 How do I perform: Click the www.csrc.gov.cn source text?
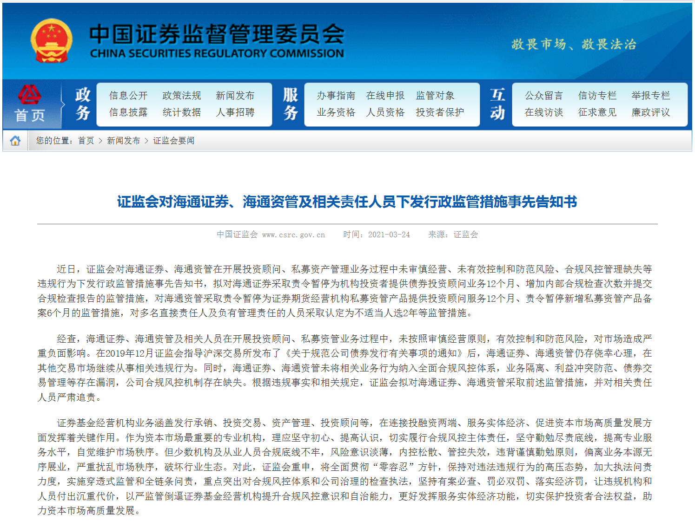pyautogui.click(x=293, y=235)
